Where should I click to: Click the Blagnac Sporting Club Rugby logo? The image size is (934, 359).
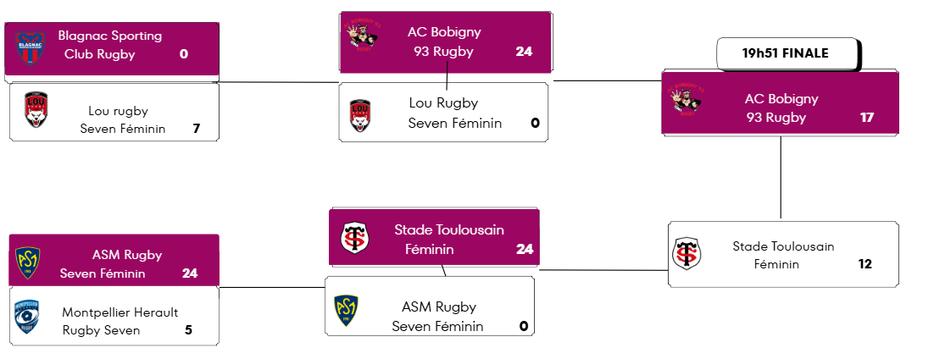point(30,47)
